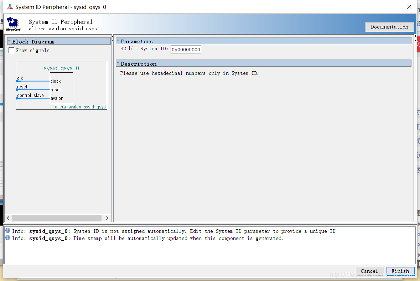Cancel the System ID Peripheral dialog
The height and width of the screenshot is (281, 420).
[x=369, y=271]
